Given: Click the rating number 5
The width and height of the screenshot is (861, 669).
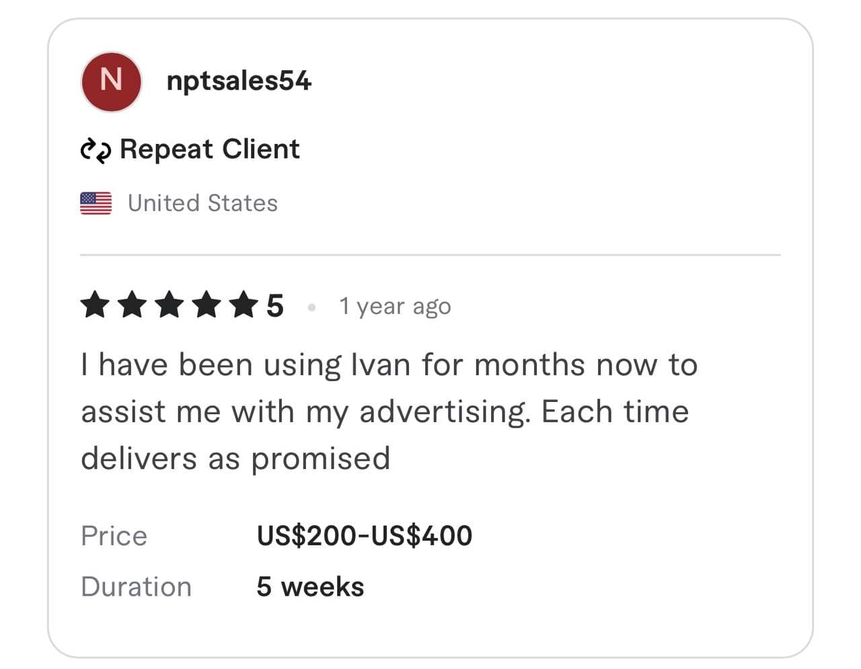Looking at the screenshot, I should coord(274,306).
